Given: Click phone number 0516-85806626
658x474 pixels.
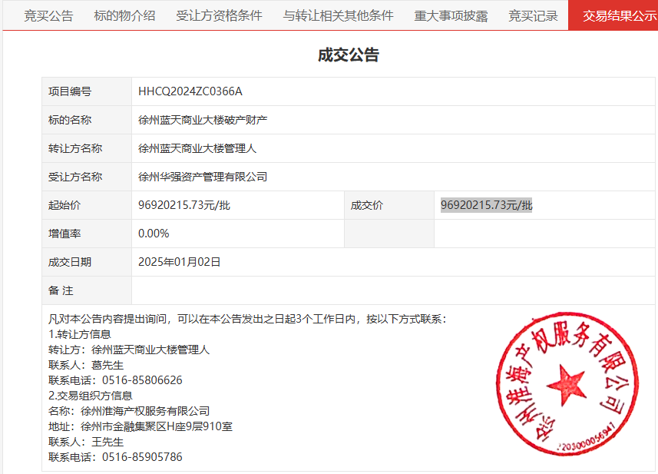Looking at the screenshot, I should [x=142, y=380].
